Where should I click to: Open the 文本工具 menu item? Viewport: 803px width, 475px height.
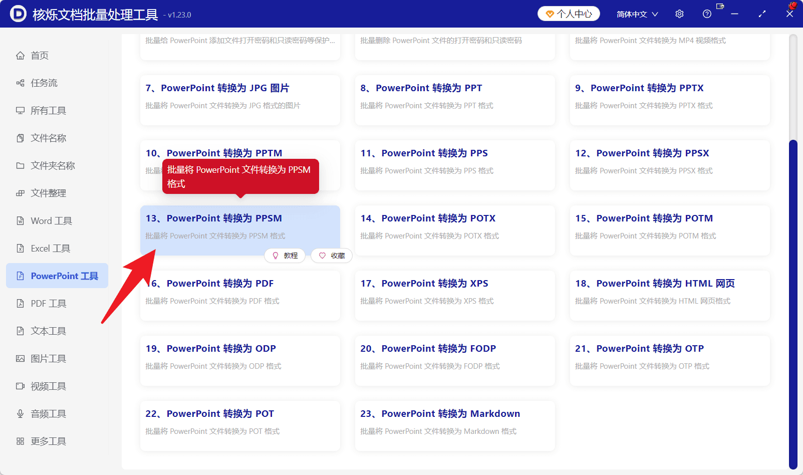[x=57, y=331]
